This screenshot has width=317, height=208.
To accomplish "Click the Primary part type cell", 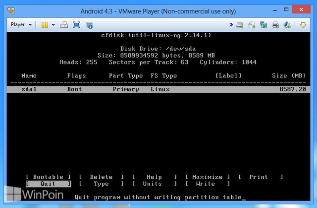I will (126, 89).
